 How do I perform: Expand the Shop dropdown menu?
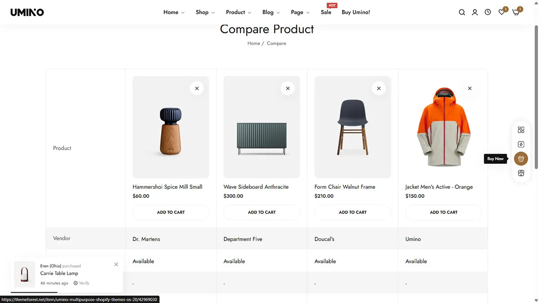[x=203, y=12]
